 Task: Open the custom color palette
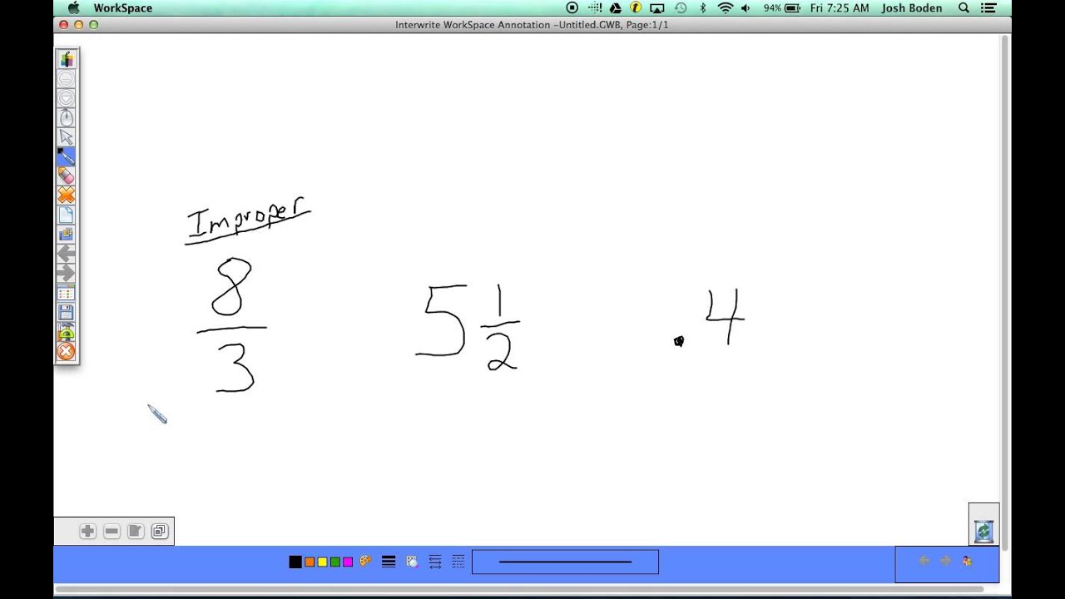click(x=365, y=562)
